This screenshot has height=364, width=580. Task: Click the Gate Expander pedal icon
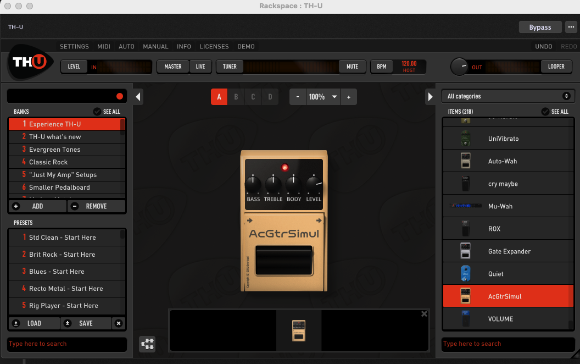pos(466,251)
